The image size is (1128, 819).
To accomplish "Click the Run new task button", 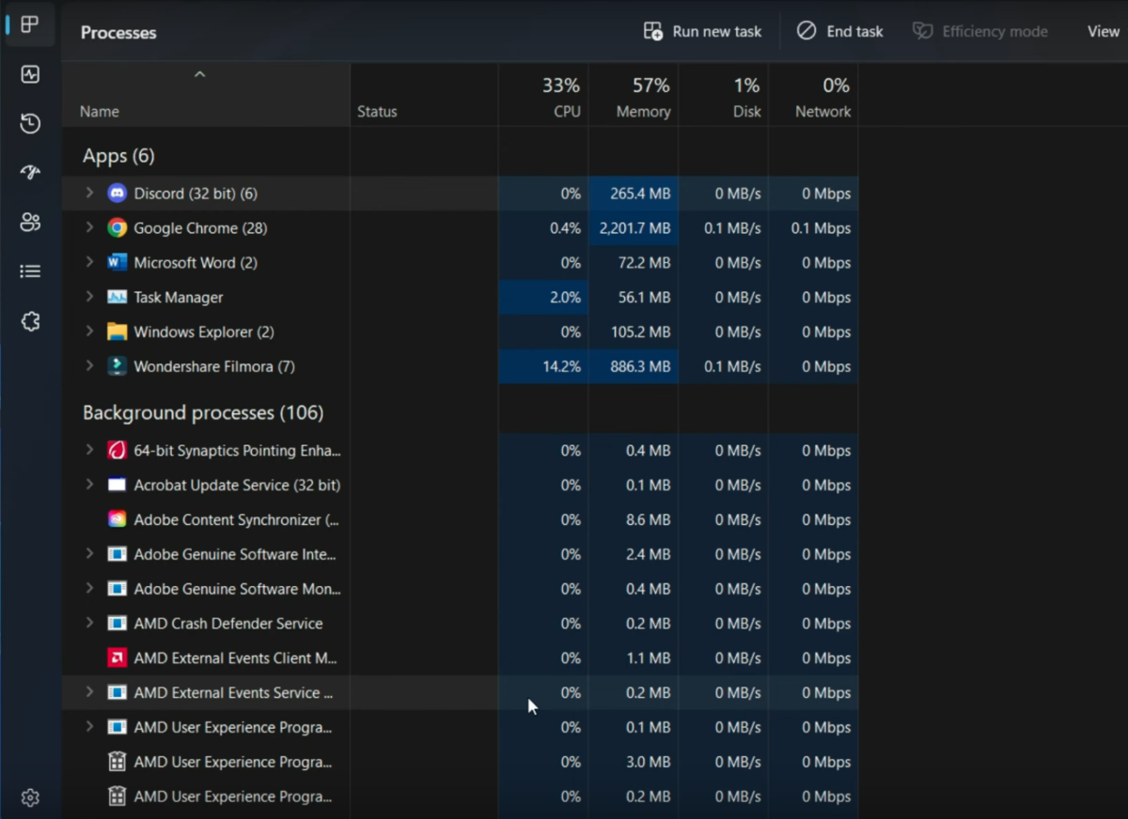I will pos(702,31).
